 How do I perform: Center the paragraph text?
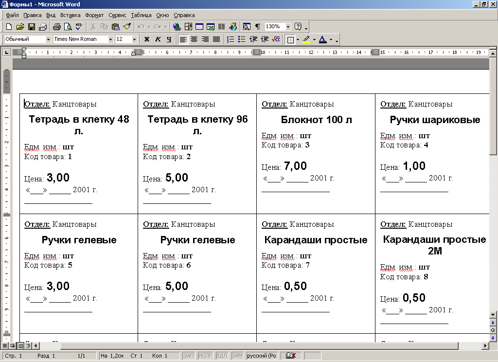(194, 39)
